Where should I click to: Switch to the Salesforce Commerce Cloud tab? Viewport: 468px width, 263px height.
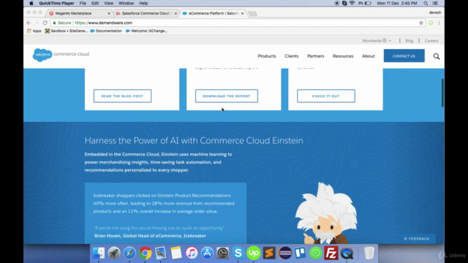pos(146,13)
